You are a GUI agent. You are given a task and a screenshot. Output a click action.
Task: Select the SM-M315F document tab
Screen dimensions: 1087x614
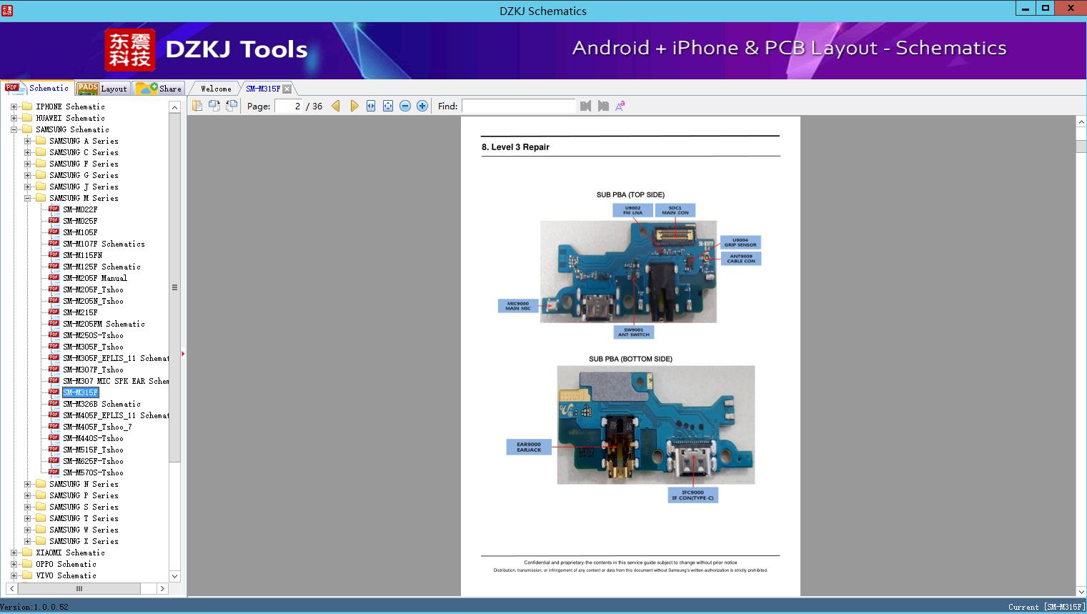click(x=263, y=89)
